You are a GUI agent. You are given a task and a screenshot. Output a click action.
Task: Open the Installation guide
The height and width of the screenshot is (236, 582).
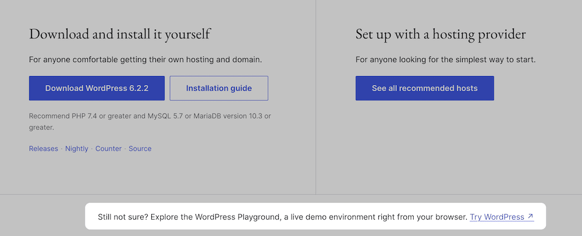(x=219, y=88)
